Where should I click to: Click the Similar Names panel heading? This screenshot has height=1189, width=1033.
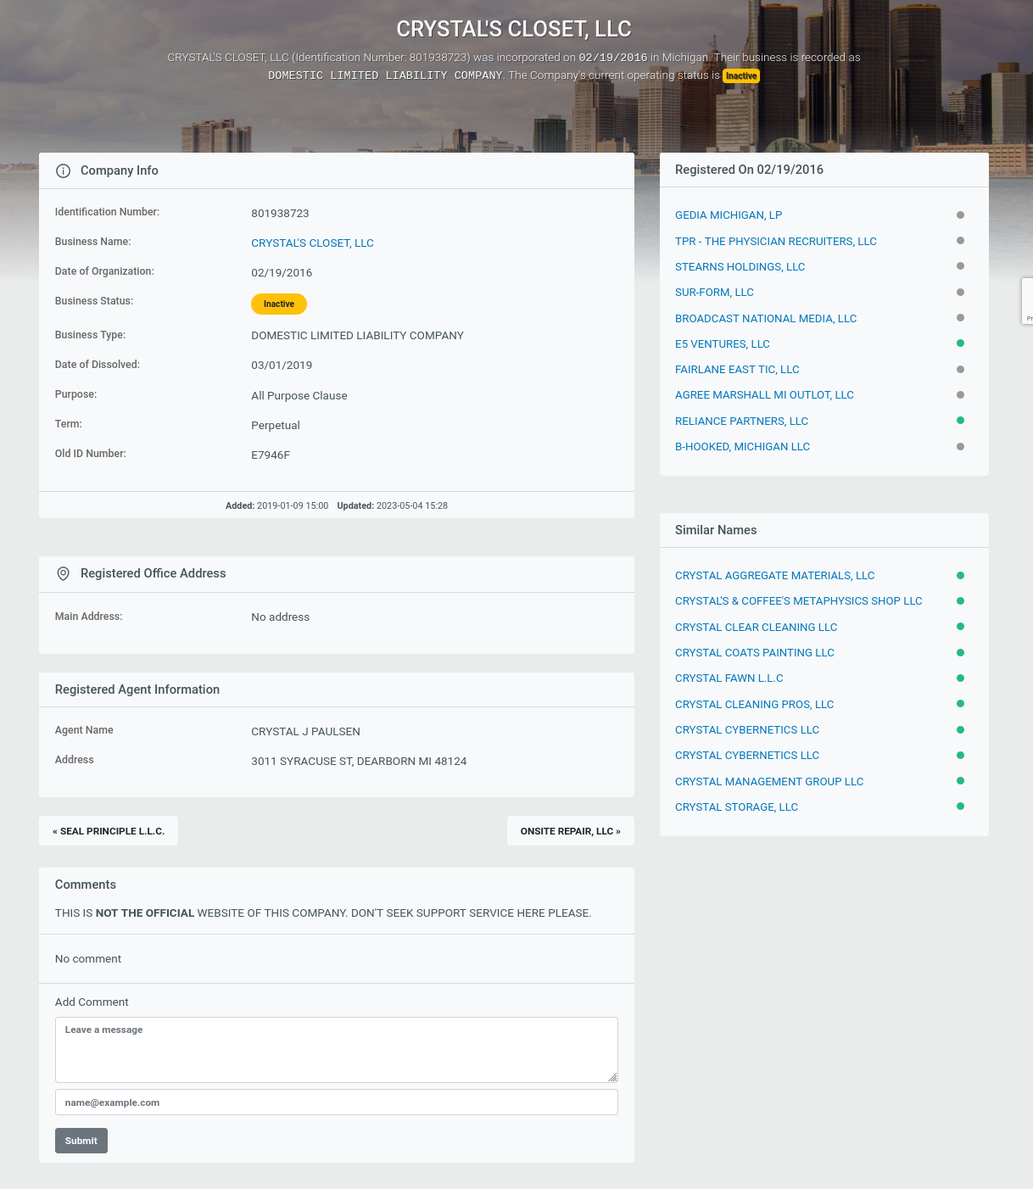(x=716, y=530)
